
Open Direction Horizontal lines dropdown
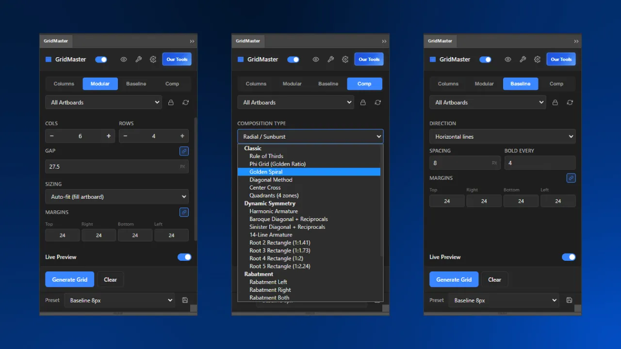click(503, 137)
